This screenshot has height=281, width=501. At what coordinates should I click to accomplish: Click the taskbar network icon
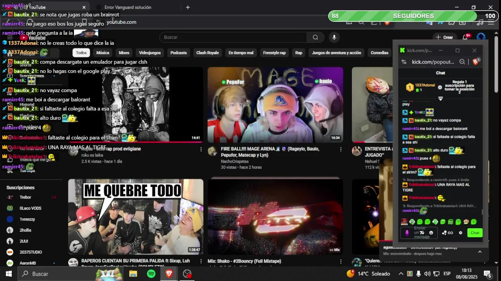click(436, 274)
